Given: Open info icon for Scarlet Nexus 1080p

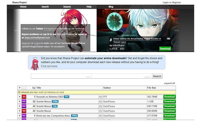Looking at the screenshot, I should point(100,101).
